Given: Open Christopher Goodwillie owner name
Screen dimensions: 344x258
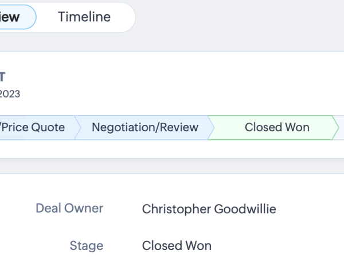Looking at the screenshot, I should (x=209, y=209).
